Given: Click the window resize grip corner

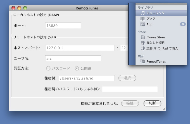Looking at the screenshot, I should [x=164, y=109].
